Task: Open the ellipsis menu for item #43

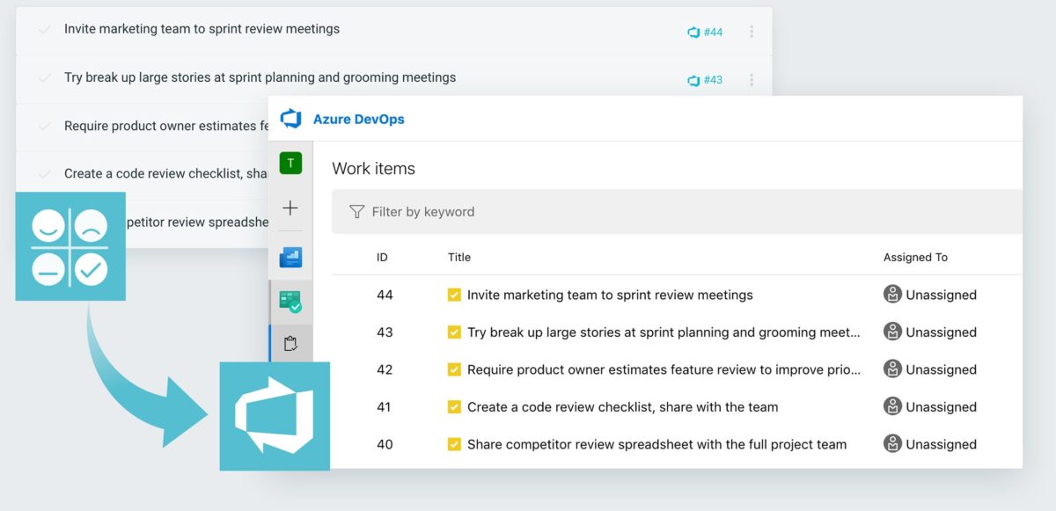Action: [x=752, y=80]
